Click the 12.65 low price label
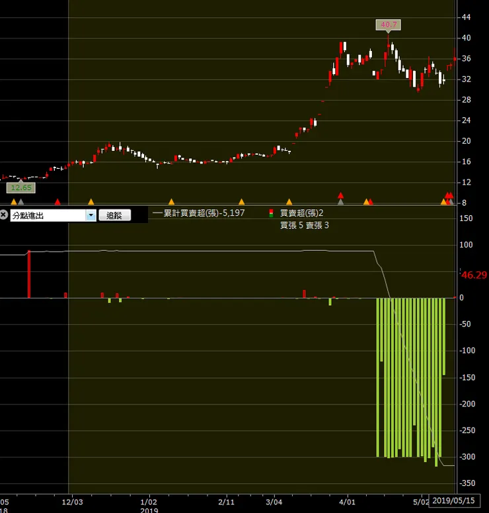This screenshot has width=489, height=513. point(21,187)
